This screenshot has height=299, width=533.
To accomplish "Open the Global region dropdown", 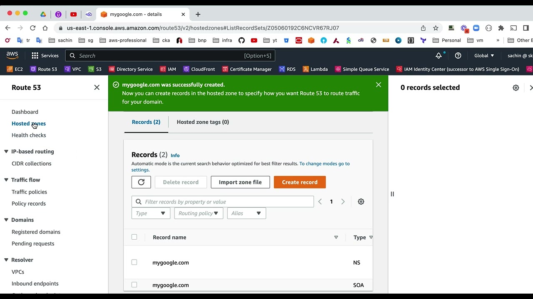I will pos(484,56).
